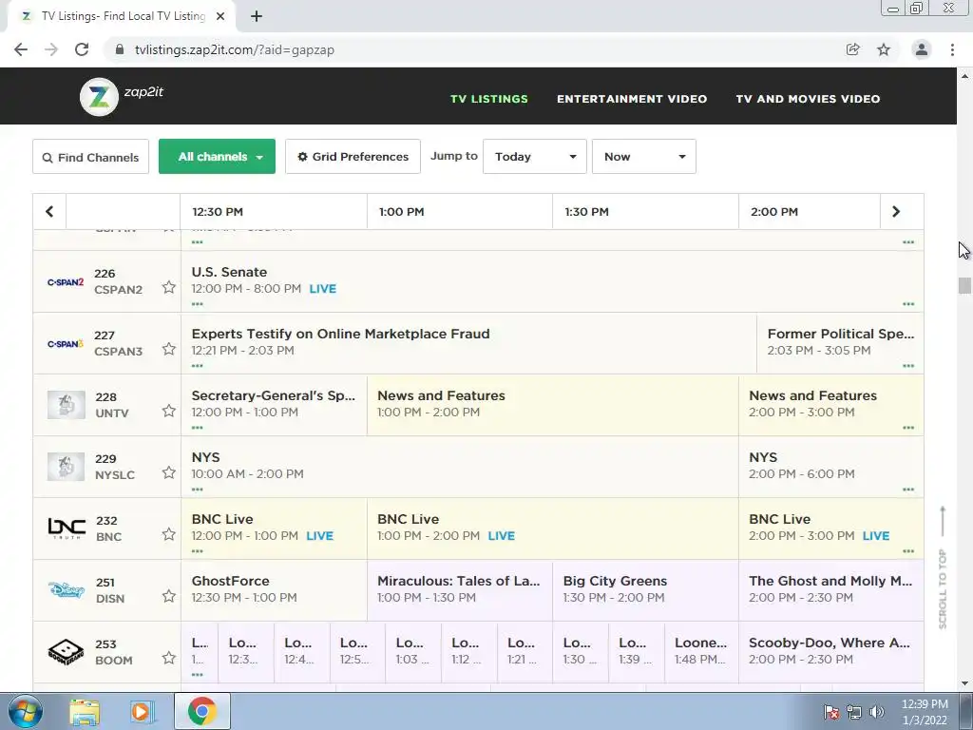Open File Explorer from the taskbar
This screenshot has height=730, width=973.
[85, 711]
